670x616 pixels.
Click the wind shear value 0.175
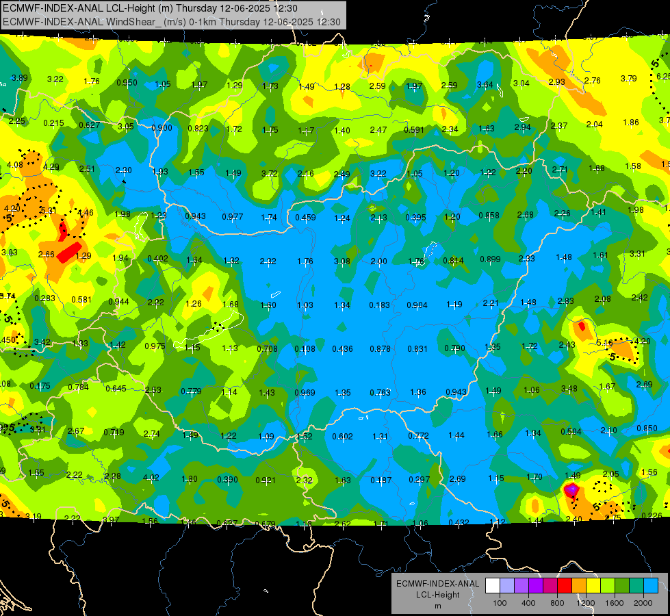tap(40, 386)
